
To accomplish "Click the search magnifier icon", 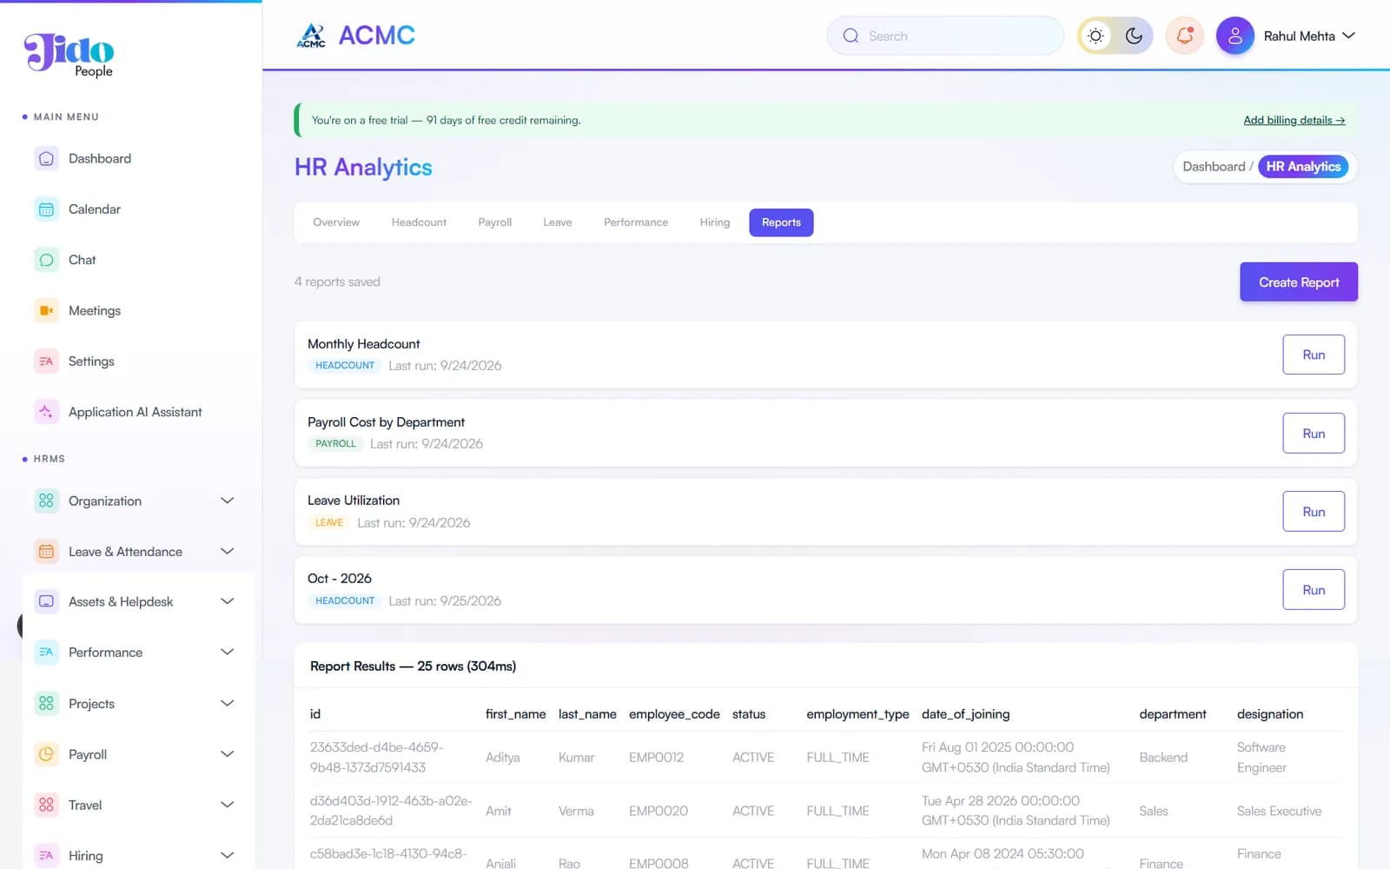I will [x=851, y=36].
